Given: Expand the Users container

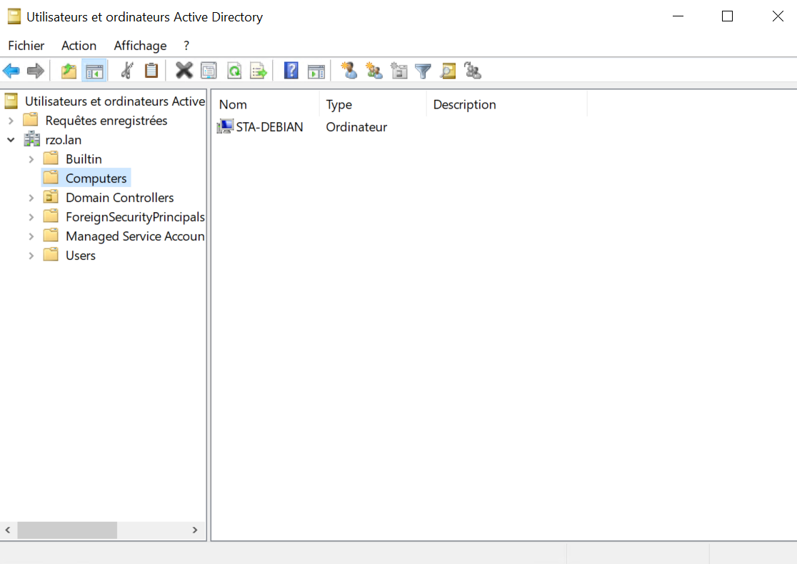Looking at the screenshot, I should pos(31,256).
